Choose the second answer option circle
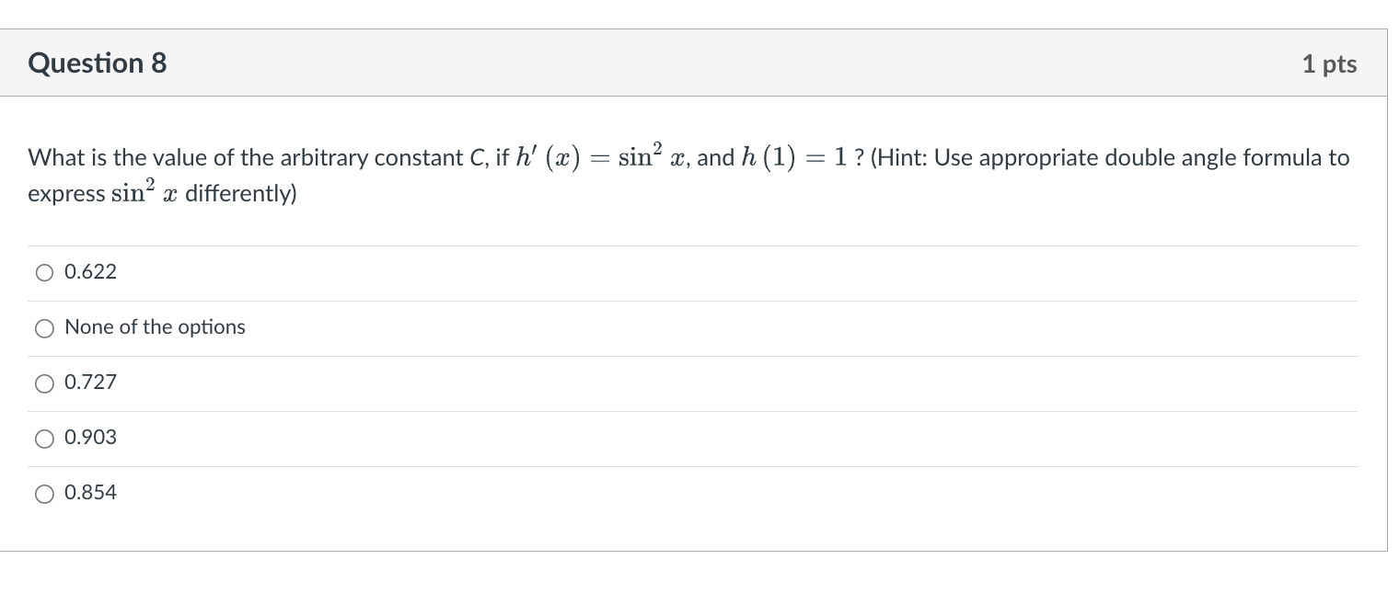1399x594 pixels. pos(44,328)
